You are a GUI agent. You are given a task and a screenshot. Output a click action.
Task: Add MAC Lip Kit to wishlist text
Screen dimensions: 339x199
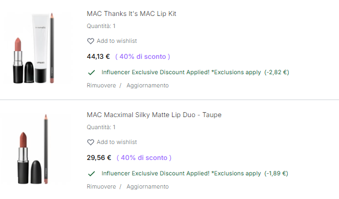click(117, 41)
